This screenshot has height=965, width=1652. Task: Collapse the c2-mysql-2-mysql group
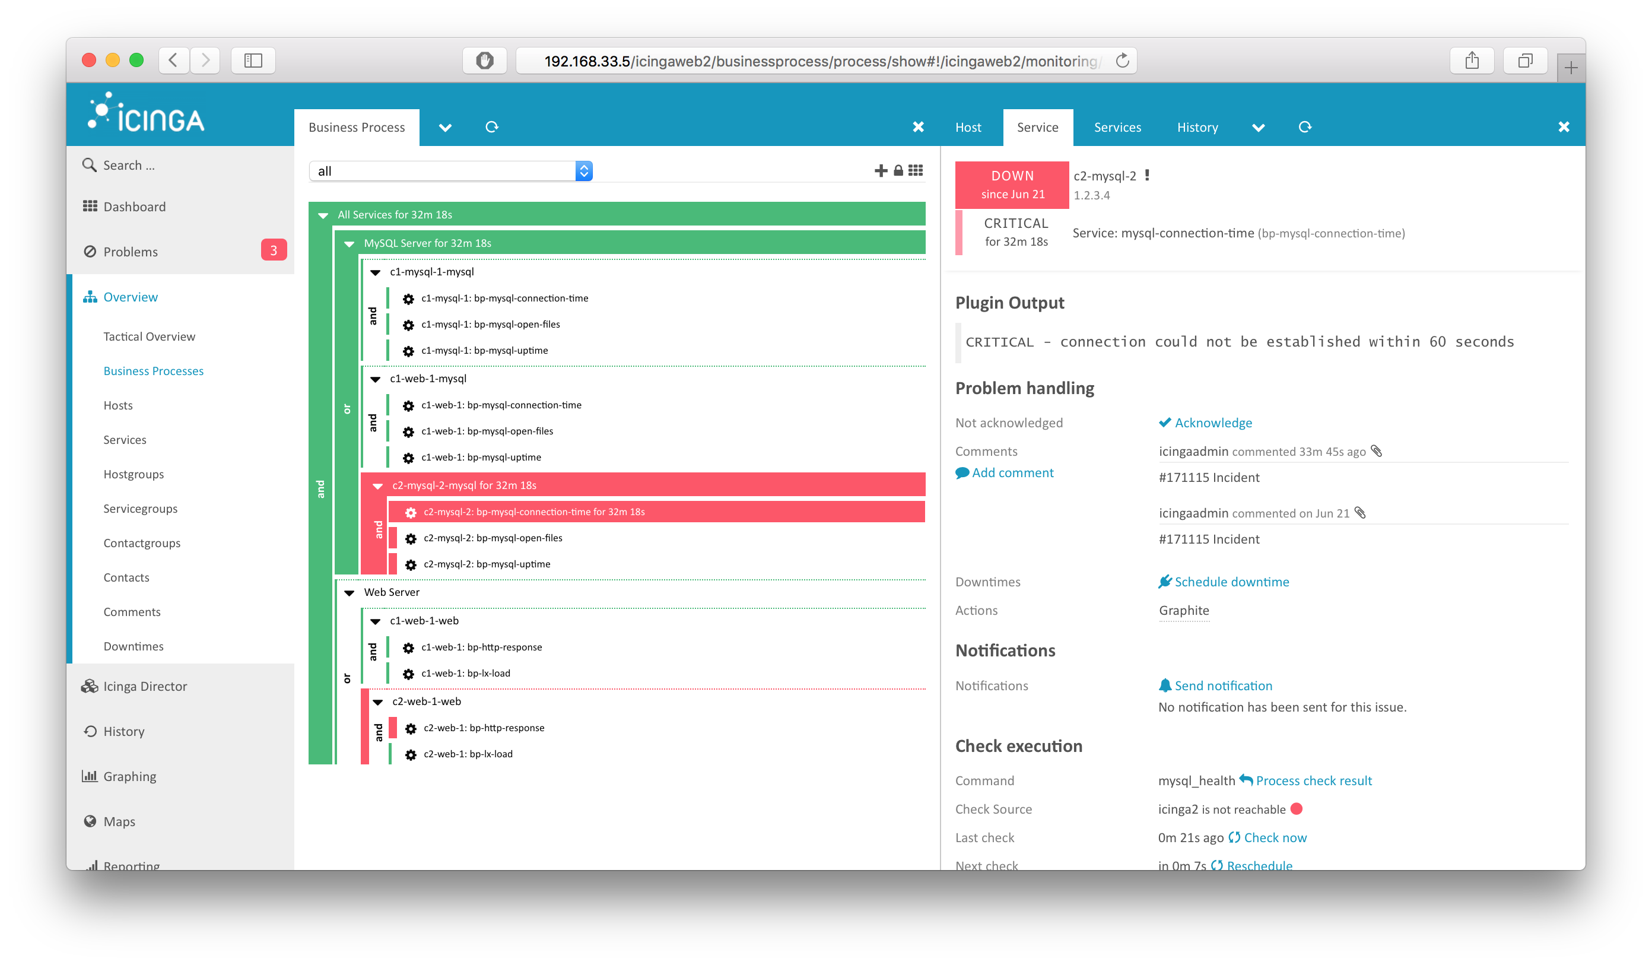(378, 485)
